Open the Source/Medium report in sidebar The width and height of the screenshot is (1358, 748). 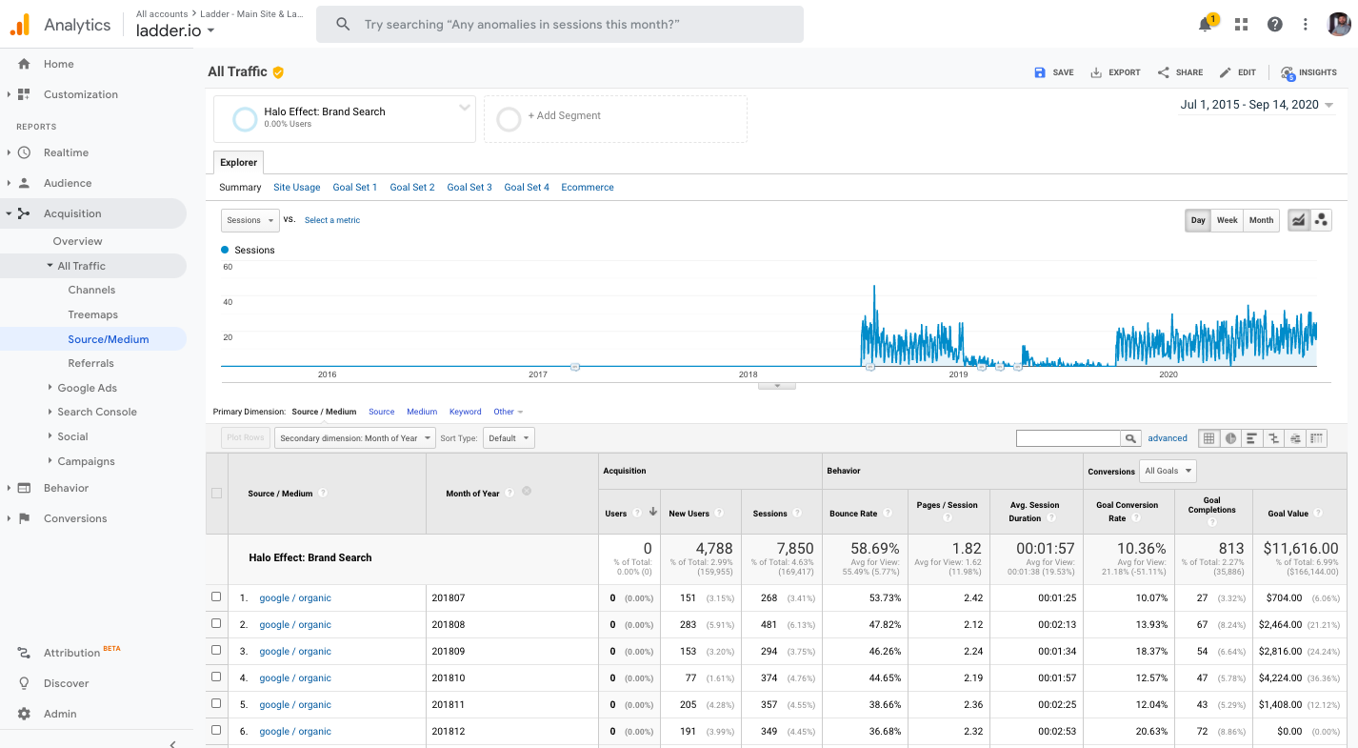point(109,339)
